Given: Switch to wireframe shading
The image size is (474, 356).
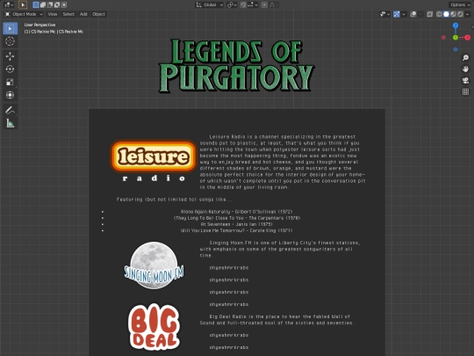Looking at the screenshot, I should coord(439,14).
